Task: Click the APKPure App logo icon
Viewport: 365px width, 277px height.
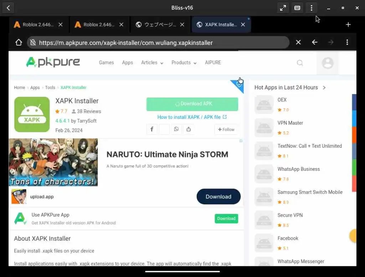Action: [x=20, y=219]
